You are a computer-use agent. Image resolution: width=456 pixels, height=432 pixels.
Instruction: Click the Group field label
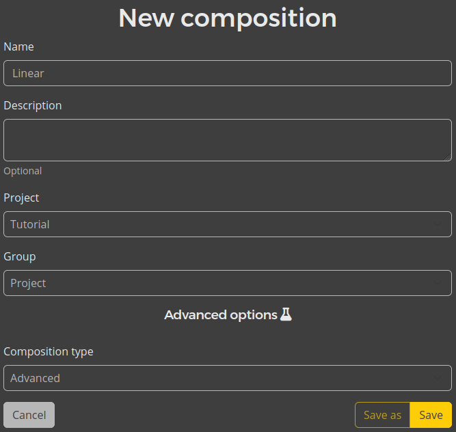click(x=19, y=256)
